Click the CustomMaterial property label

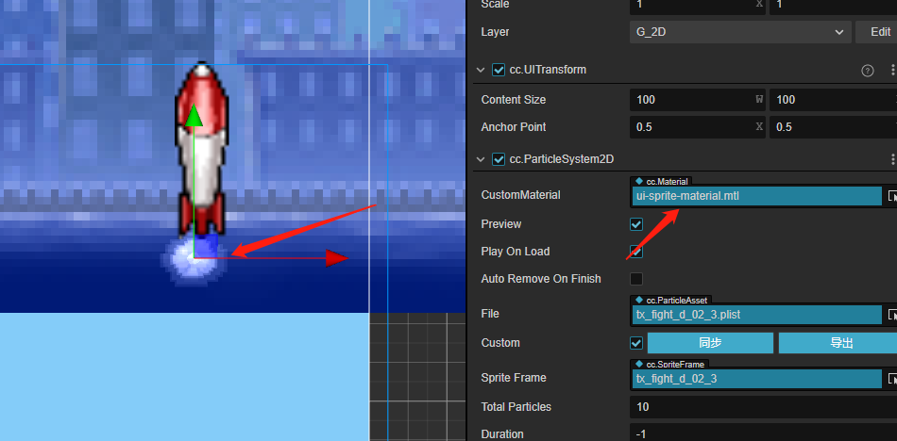520,195
